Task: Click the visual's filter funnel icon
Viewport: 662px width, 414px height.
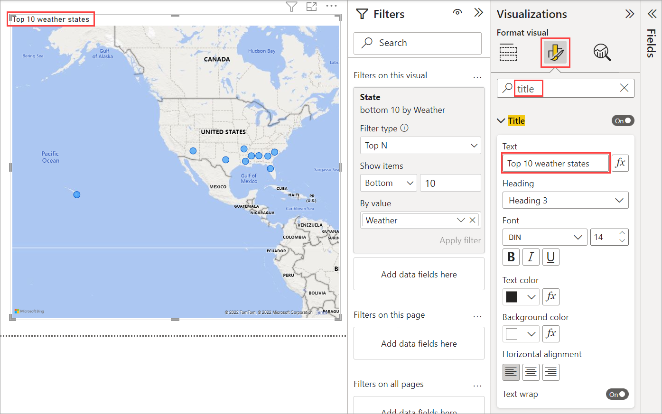Action: 291,7
